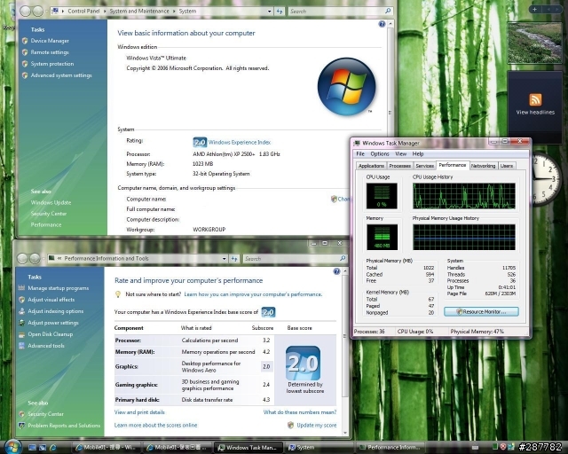
Task: Open Device Manager in System tasks
Action: point(50,41)
